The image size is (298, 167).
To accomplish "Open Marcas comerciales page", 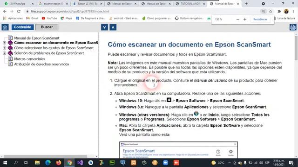I will point(29,59).
